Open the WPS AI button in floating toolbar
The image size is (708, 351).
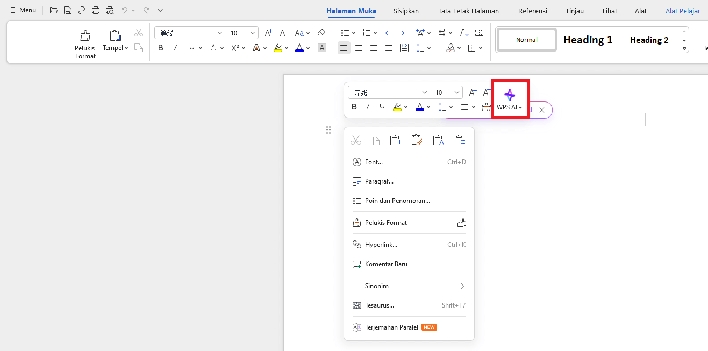pos(510,100)
